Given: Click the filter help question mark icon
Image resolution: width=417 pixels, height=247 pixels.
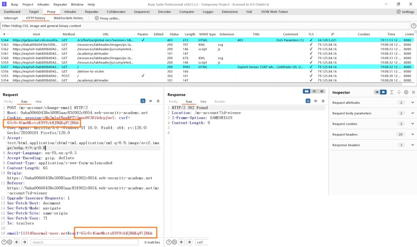Looking at the screenshot, I should click(x=414, y=26).
